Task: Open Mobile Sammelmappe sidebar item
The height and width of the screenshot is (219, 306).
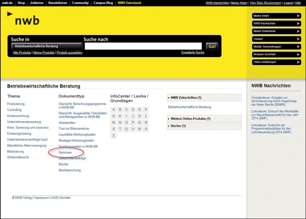Action: (276, 47)
